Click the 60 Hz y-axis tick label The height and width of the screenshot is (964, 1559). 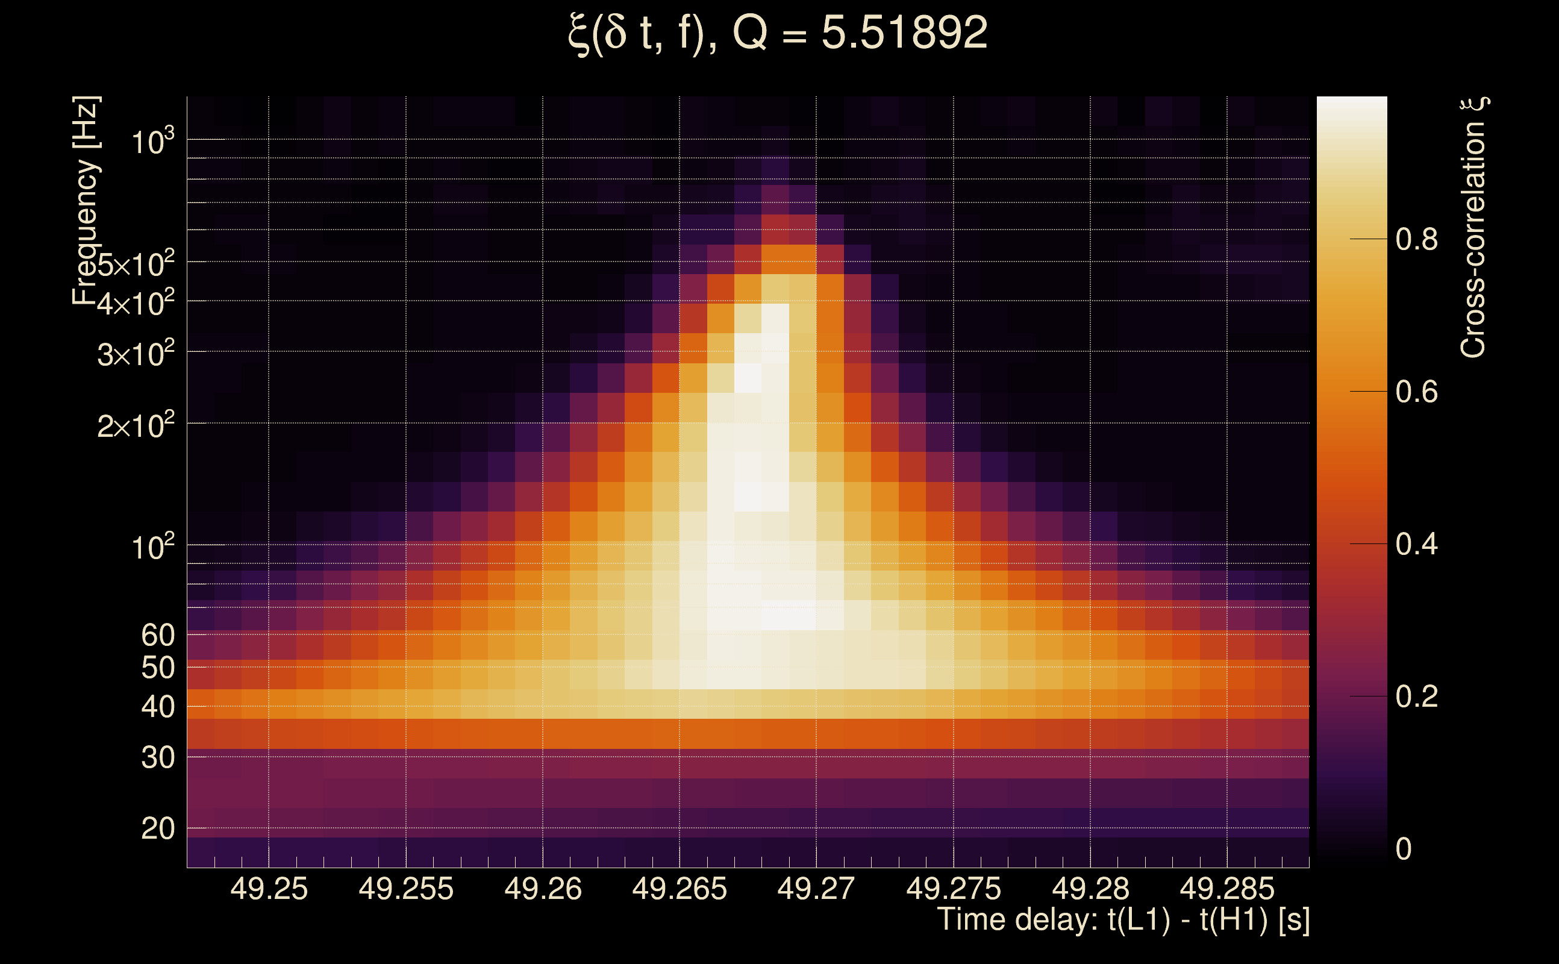[x=158, y=636]
